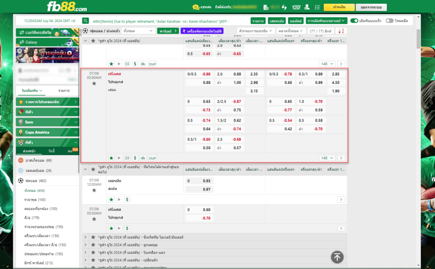Select the 2.35 full-time odds for ฝรั่งเศส
Viewport: 435px width, 269px height.
254,74
